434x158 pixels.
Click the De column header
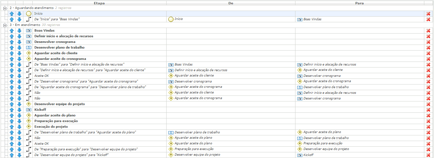point(231,3)
